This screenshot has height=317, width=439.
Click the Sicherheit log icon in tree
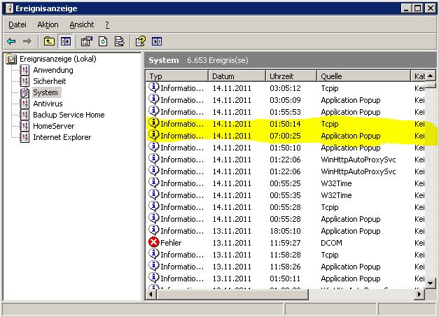tap(25, 81)
